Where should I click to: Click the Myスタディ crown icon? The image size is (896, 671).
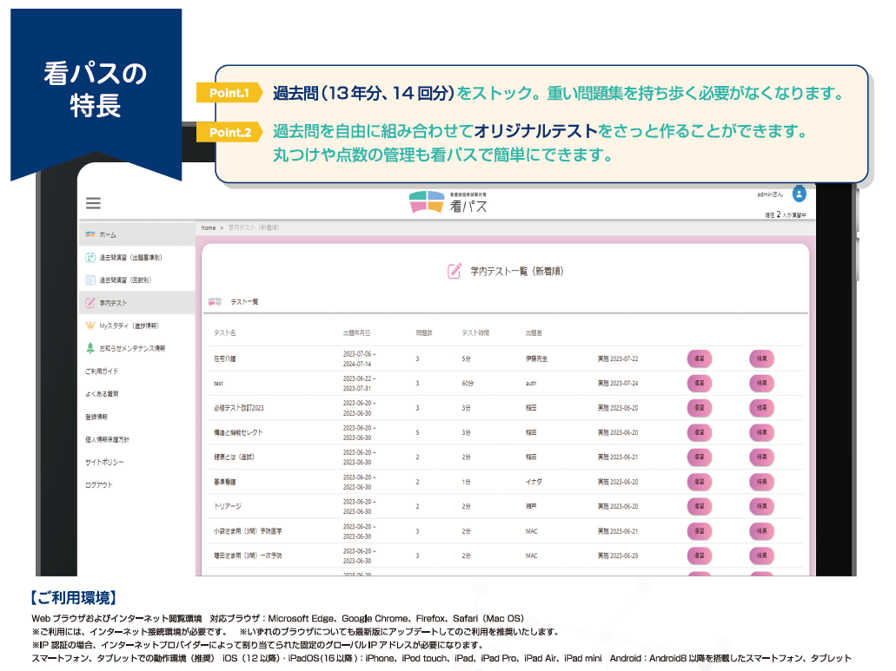pos(90,325)
